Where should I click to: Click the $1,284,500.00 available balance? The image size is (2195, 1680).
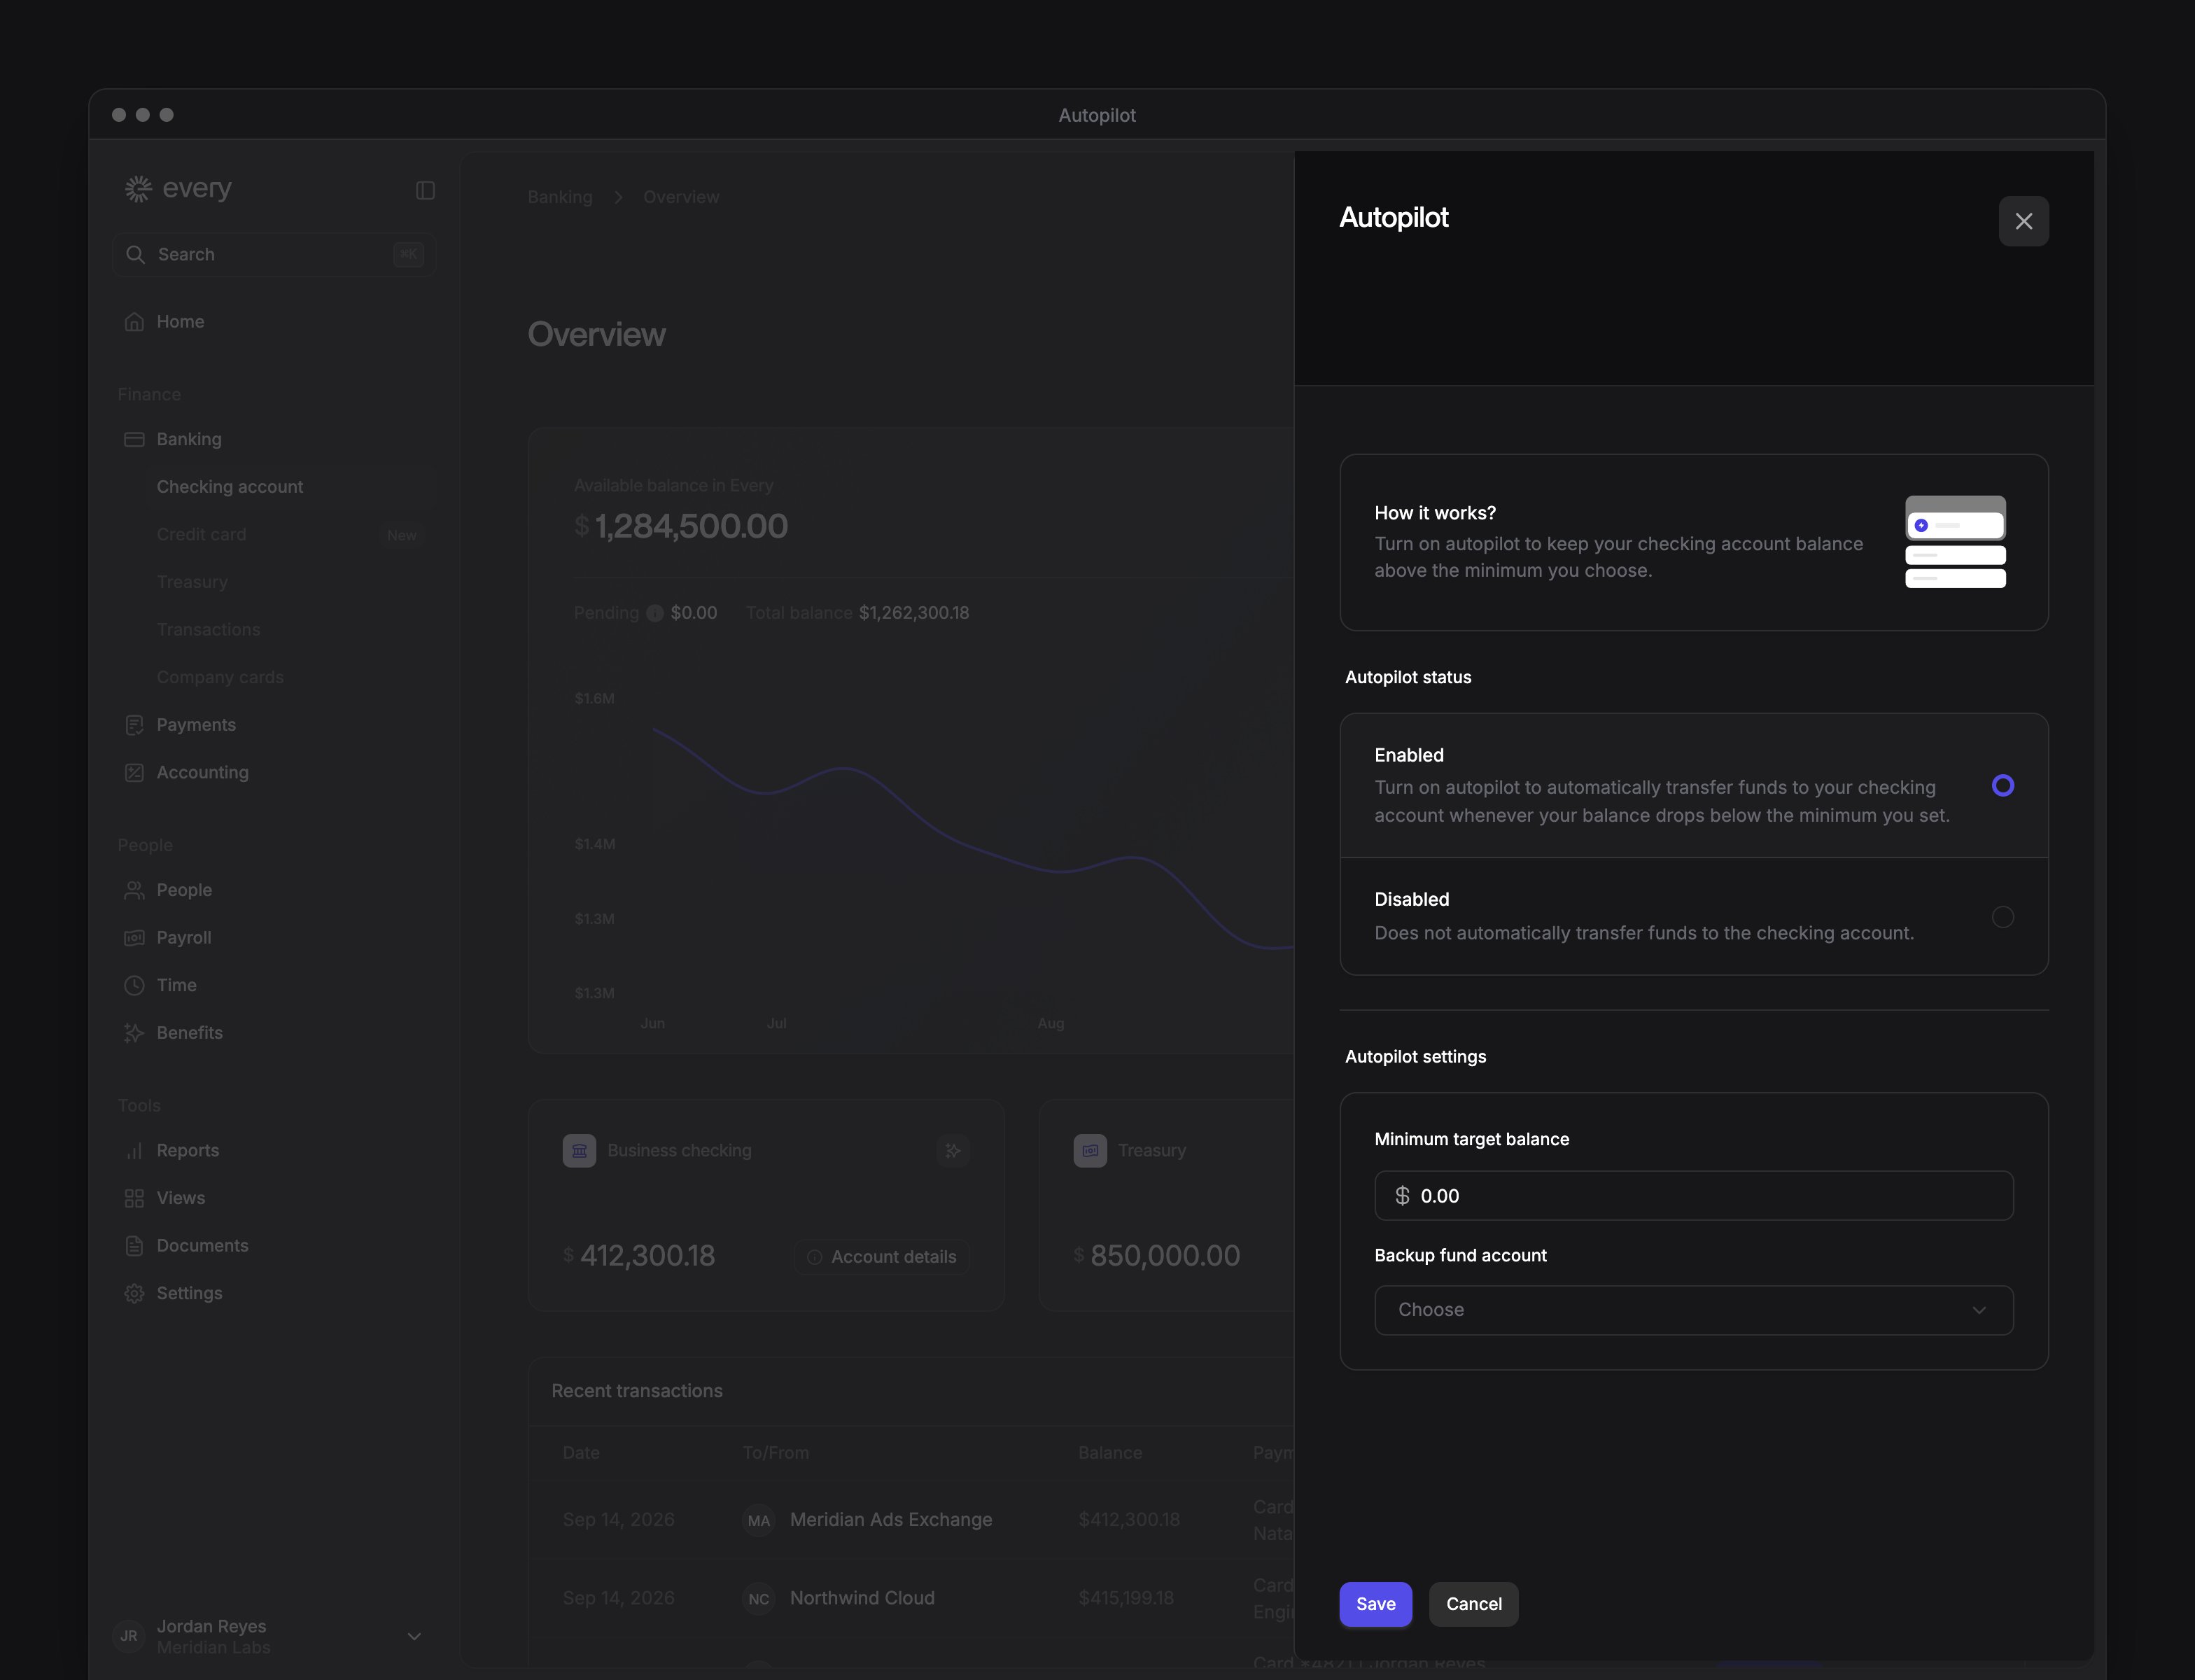681,526
